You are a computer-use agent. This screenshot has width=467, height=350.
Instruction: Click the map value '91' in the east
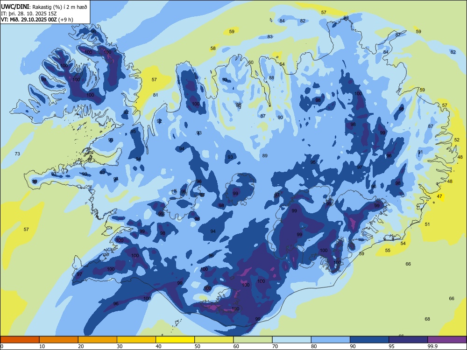coord(420,152)
